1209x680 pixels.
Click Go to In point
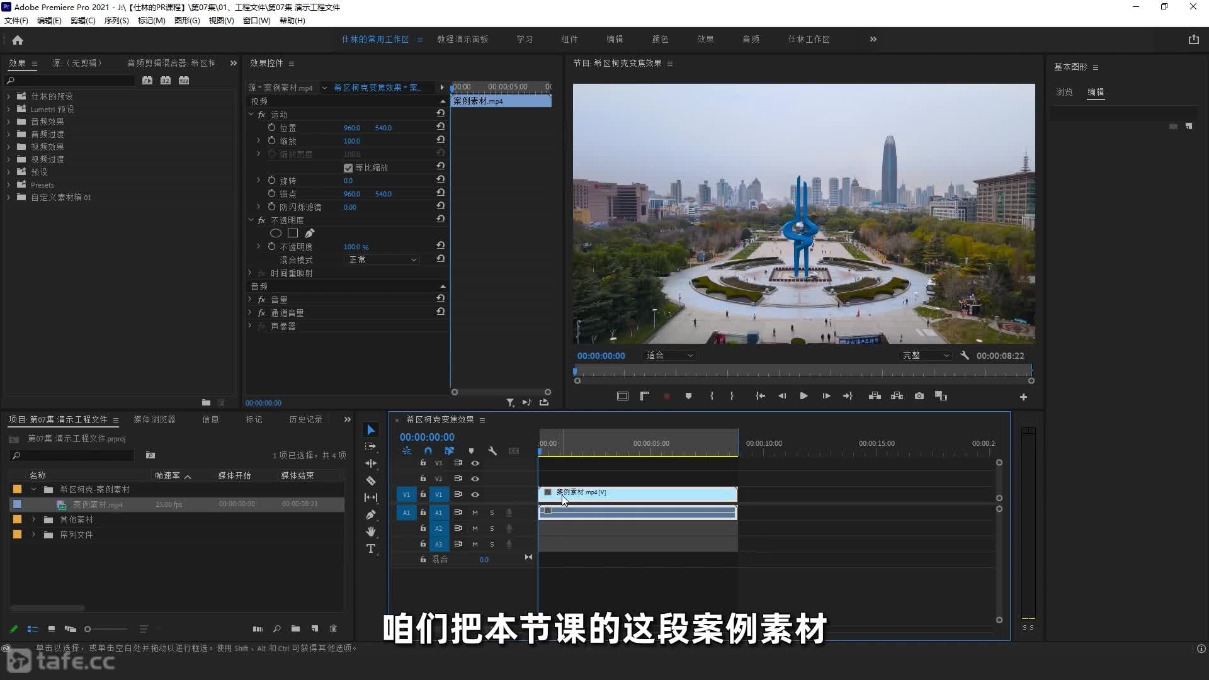point(760,396)
